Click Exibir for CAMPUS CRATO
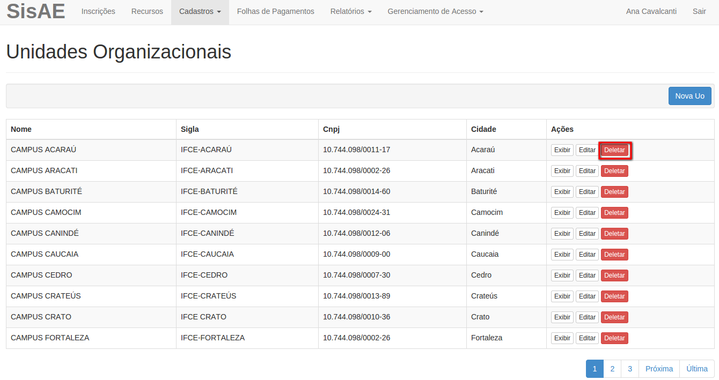 tap(562, 317)
